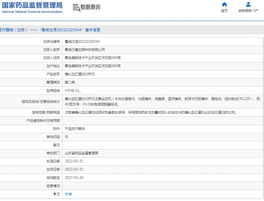Click the 适用范围/预期用途 description text
264x201 pixels.
point(150,112)
